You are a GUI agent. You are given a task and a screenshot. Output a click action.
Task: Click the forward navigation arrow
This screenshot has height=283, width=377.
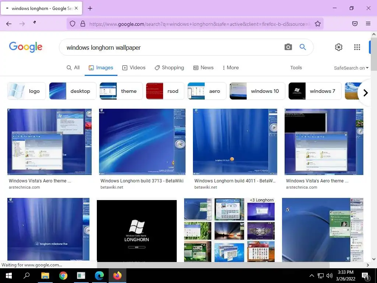click(x=22, y=24)
